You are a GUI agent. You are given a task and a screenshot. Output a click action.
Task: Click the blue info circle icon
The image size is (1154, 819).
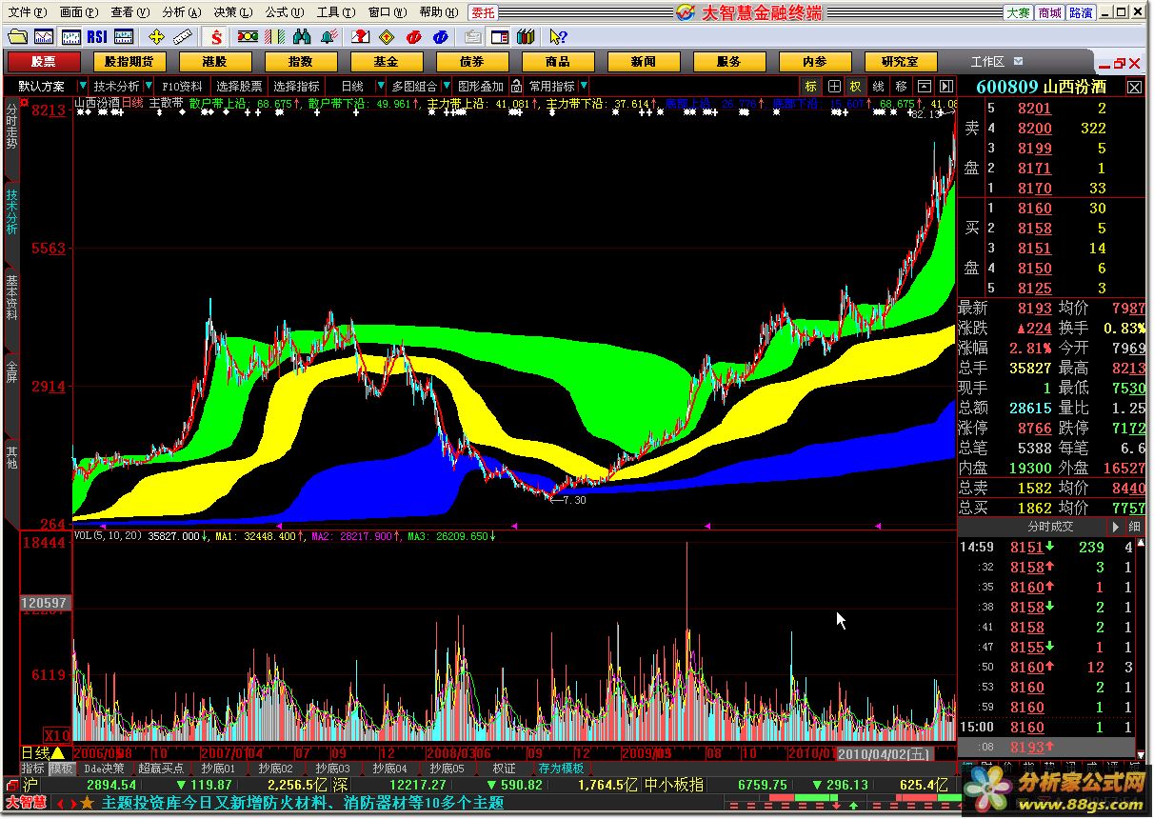[x=440, y=37]
